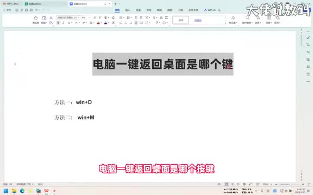
Task: Open the font name combo box
Action: point(68,17)
